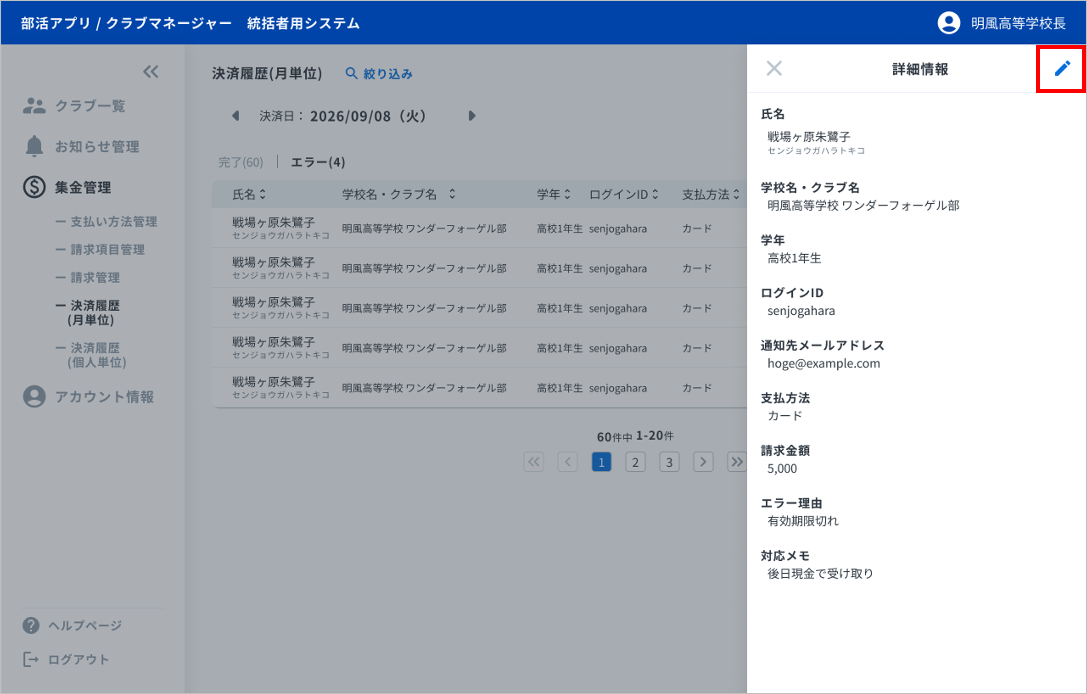Screen dimensions: 1087x694
Task: Click the 部活アプリ / クラブマネージャー header title
Action: pos(126,23)
